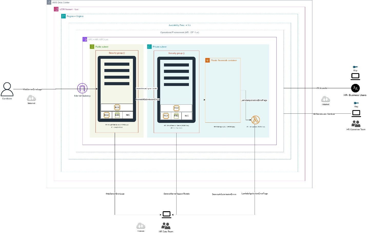Select the 'All datasets' connector label
This screenshot has height=233, width=367.
click(322, 88)
